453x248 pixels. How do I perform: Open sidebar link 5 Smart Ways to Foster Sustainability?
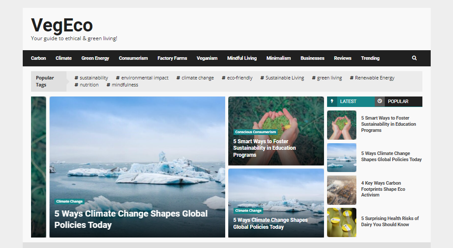tap(388, 124)
